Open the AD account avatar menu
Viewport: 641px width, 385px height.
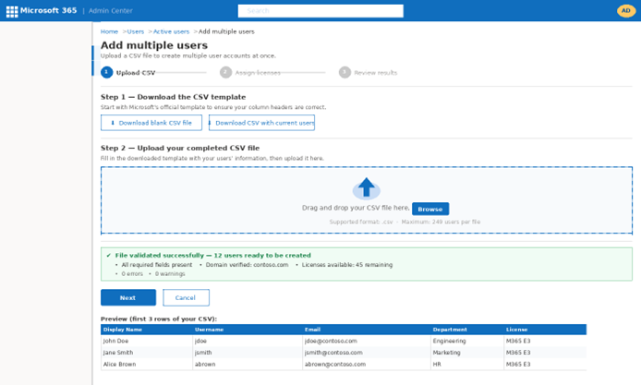tap(625, 11)
